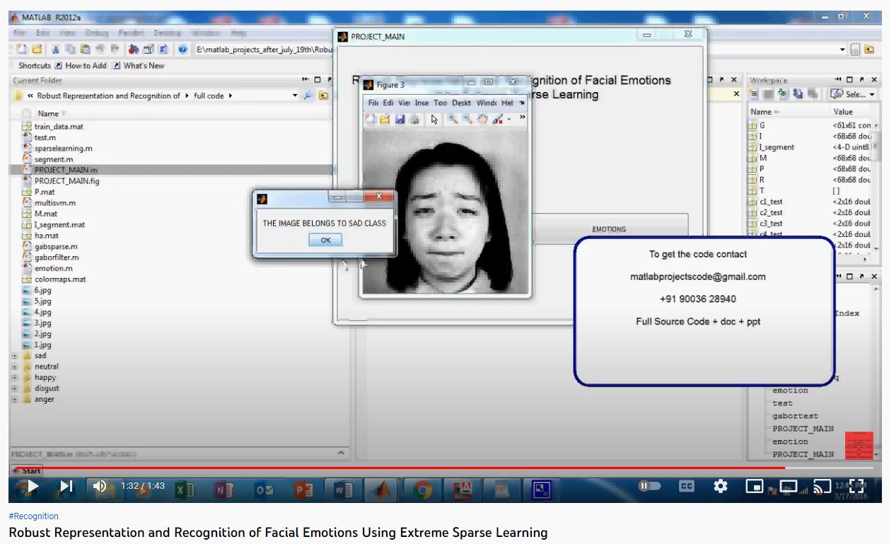
Task: Expand the happy folder
Action: [x=15, y=377]
